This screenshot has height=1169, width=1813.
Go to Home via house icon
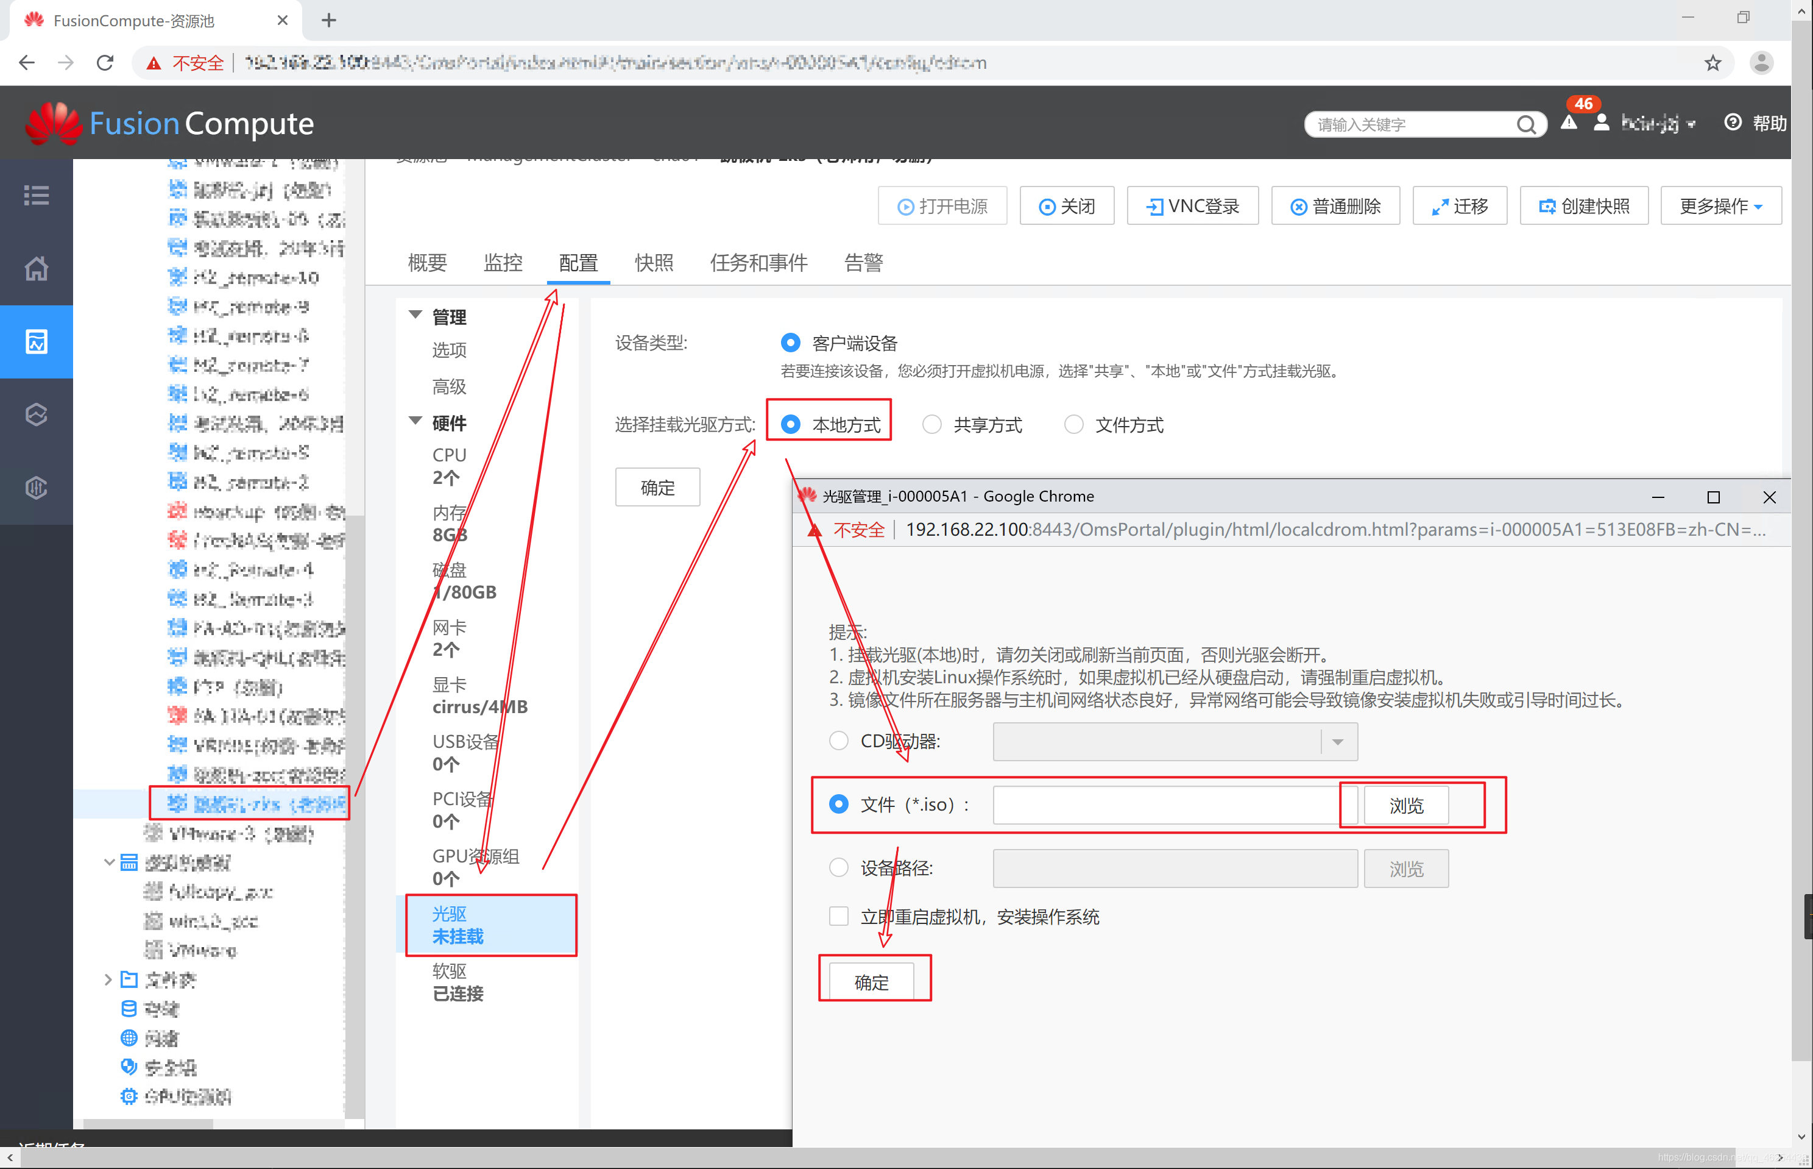(x=37, y=268)
